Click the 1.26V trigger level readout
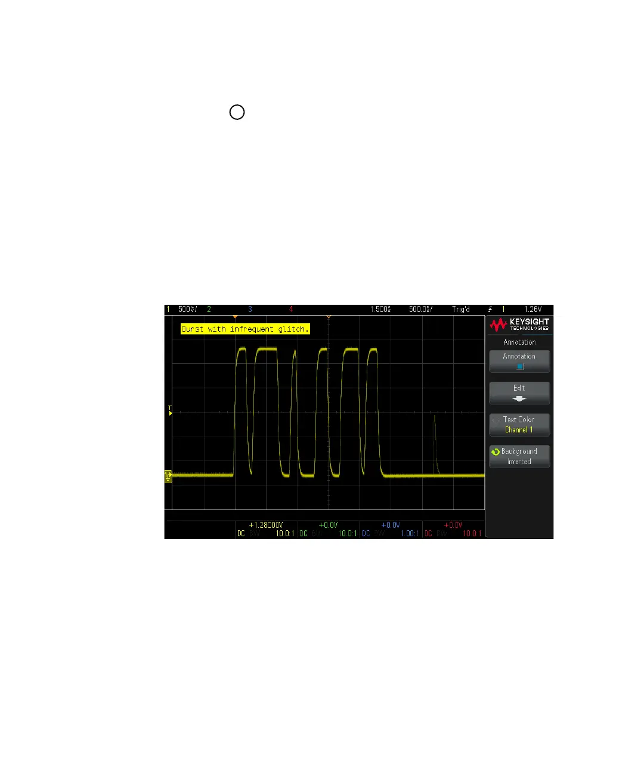 532,310
